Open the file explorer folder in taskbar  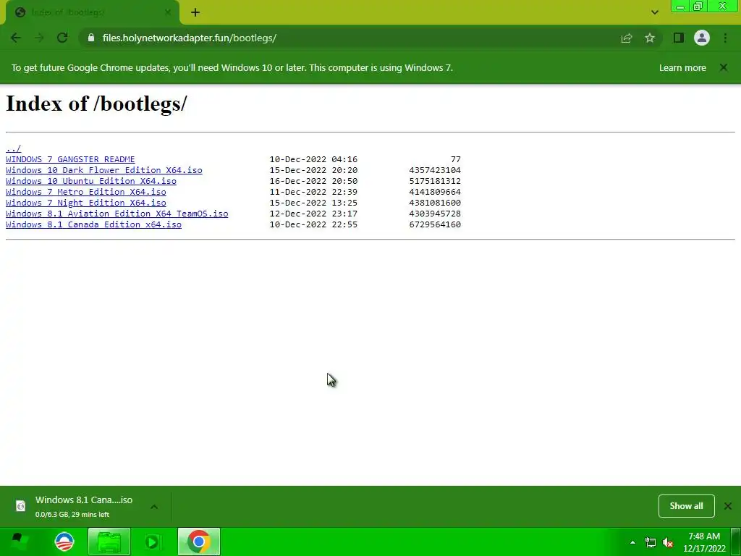(x=109, y=542)
